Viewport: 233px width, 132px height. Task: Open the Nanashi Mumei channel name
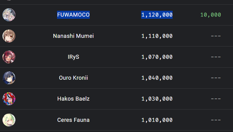point(73,36)
